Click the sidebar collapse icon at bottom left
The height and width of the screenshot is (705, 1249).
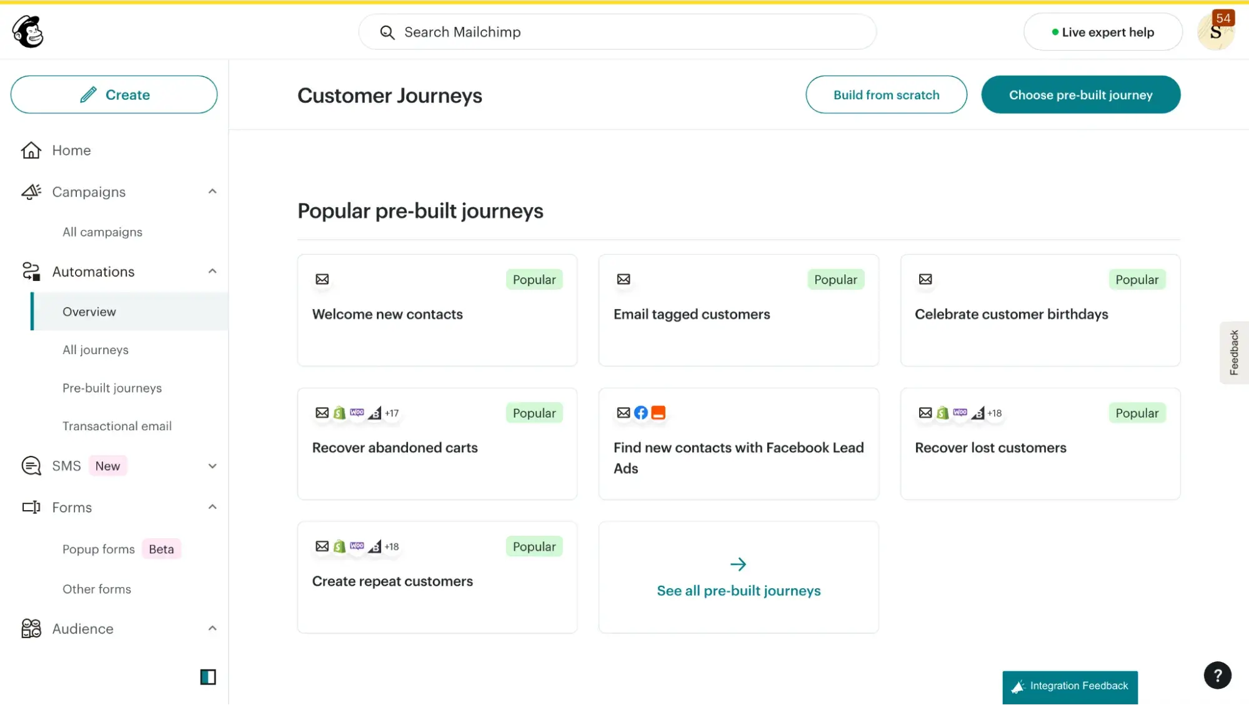click(x=207, y=676)
